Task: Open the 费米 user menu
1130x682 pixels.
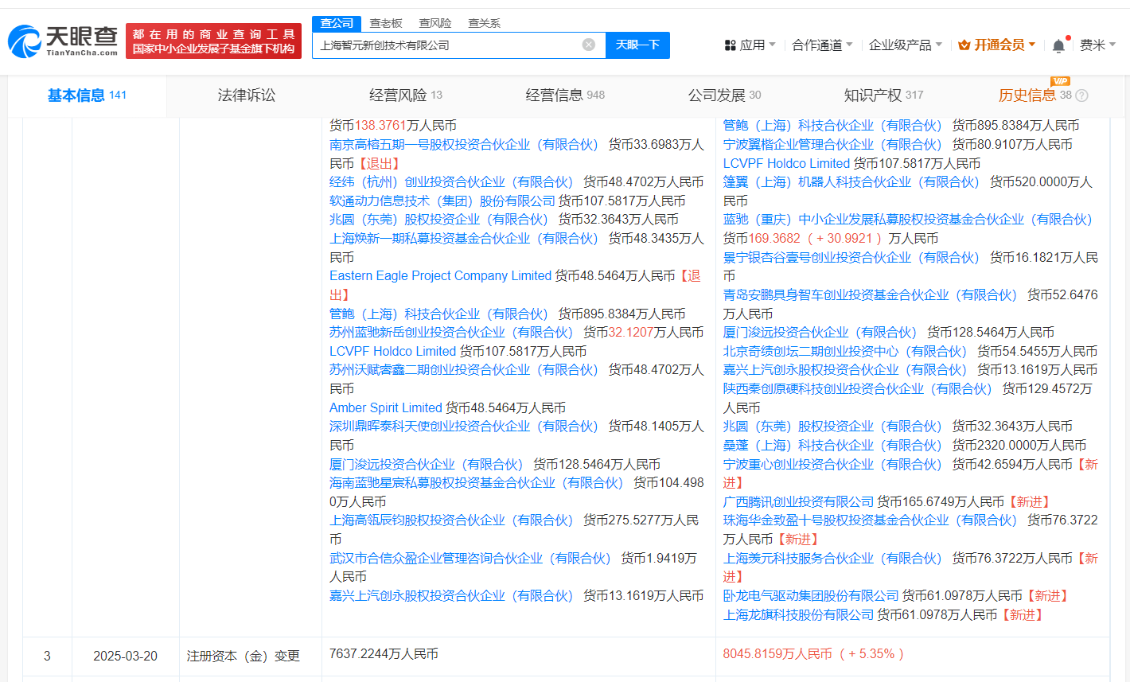Action: [x=1097, y=45]
